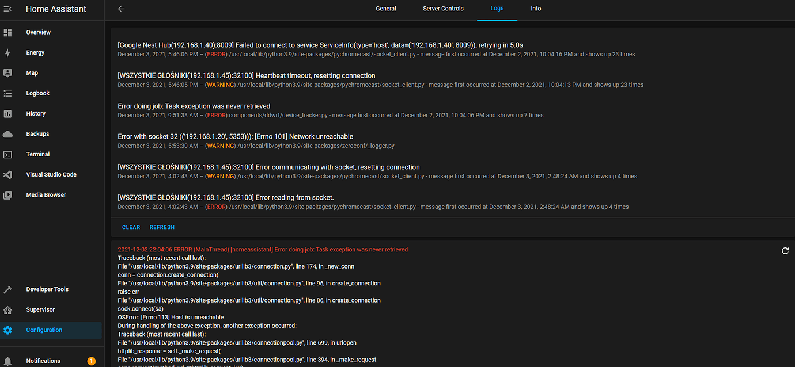Open the History panel
795x367 pixels.
click(x=35, y=113)
